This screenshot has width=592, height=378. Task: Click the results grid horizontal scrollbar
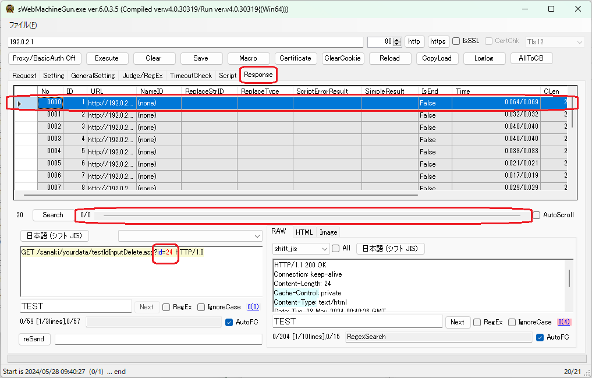pos(221,195)
